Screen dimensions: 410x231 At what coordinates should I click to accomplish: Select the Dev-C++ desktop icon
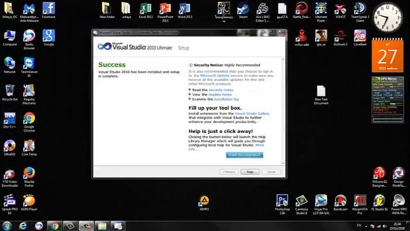click(10, 120)
